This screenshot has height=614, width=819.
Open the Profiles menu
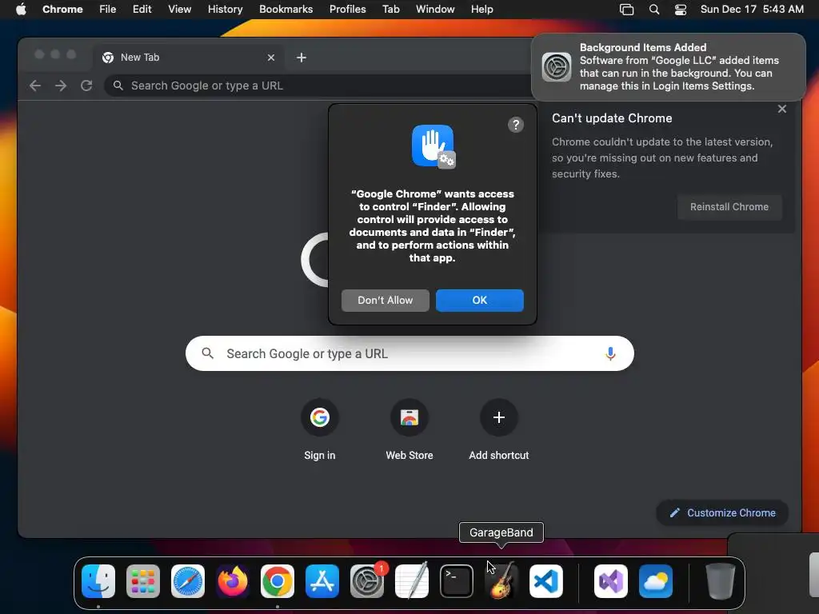347,10
